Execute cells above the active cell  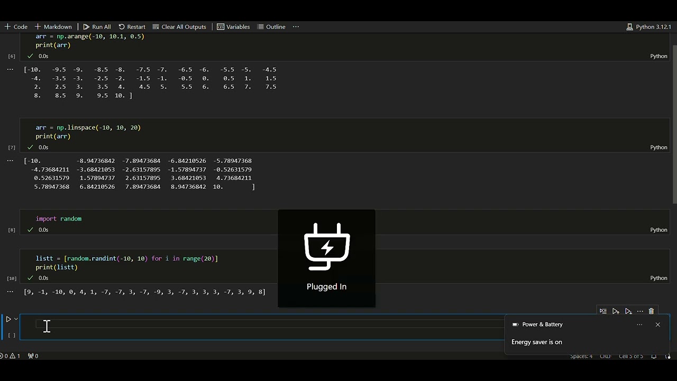coord(616,311)
